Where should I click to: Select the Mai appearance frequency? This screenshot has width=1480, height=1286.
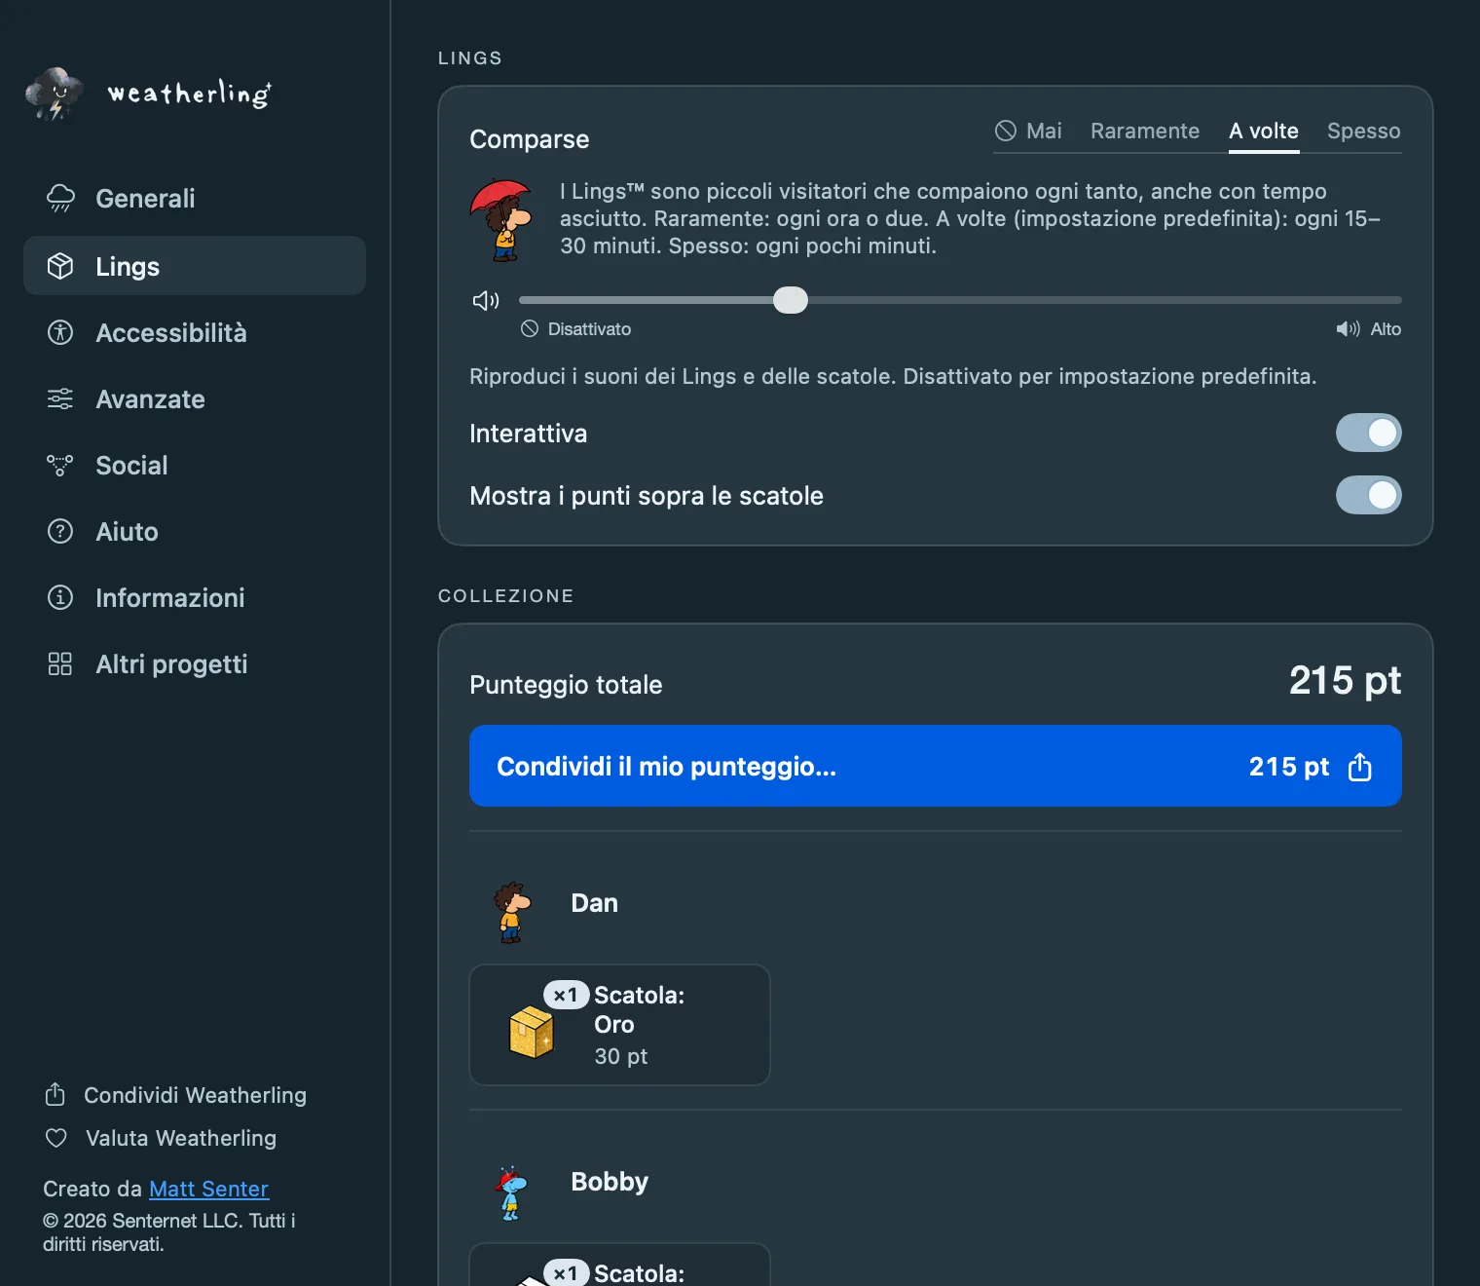click(1028, 131)
